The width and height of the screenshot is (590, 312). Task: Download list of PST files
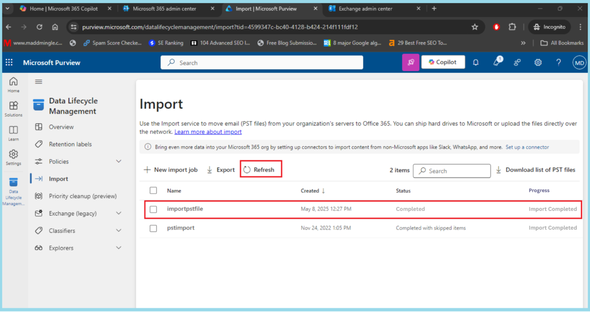535,170
